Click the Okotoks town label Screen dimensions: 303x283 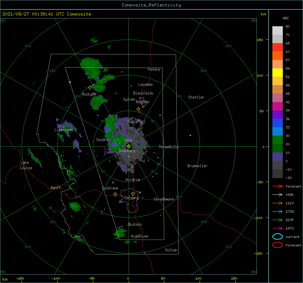coord(135,224)
